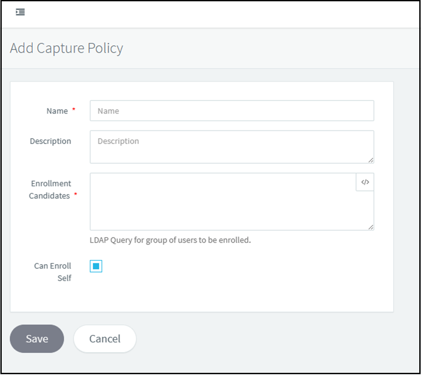Grab the Description box resize handle

(x=371, y=160)
